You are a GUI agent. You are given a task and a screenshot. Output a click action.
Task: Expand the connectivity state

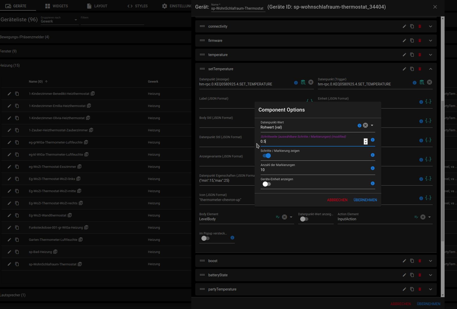point(430,26)
